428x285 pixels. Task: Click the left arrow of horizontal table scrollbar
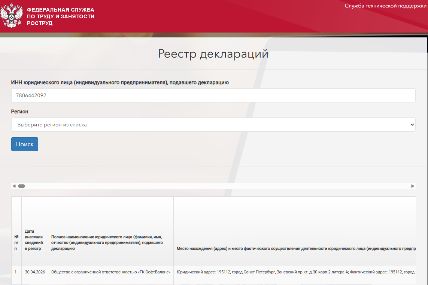pyautogui.click(x=14, y=186)
